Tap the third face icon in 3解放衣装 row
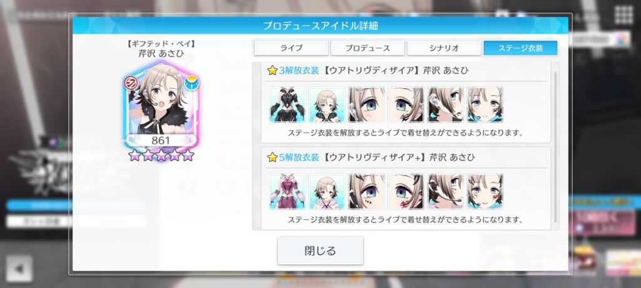 pyautogui.click(x=366, y=104)
